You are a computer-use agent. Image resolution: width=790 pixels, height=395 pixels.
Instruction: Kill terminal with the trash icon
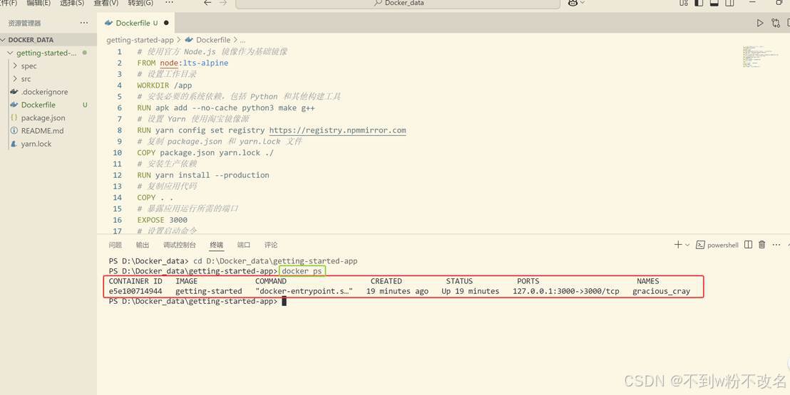point(761,245)
